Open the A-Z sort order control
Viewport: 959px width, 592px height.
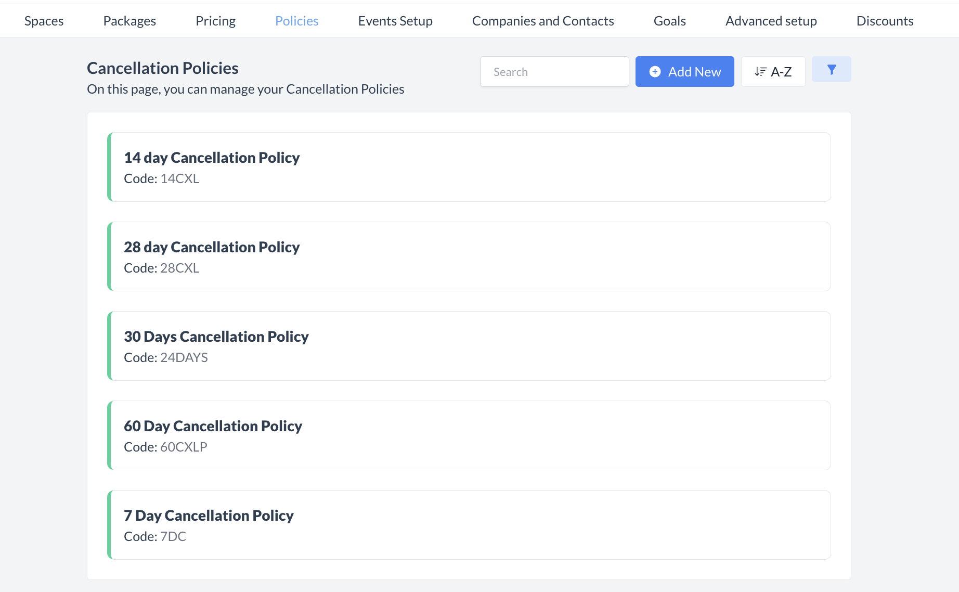pyautogui.click(x=773, y=72)
